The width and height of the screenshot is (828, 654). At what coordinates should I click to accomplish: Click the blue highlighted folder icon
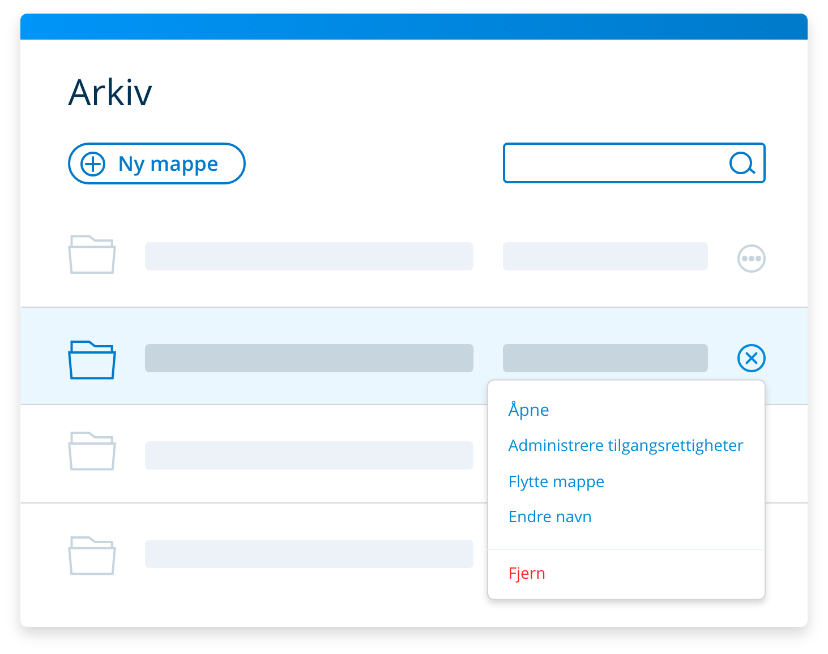92,360
